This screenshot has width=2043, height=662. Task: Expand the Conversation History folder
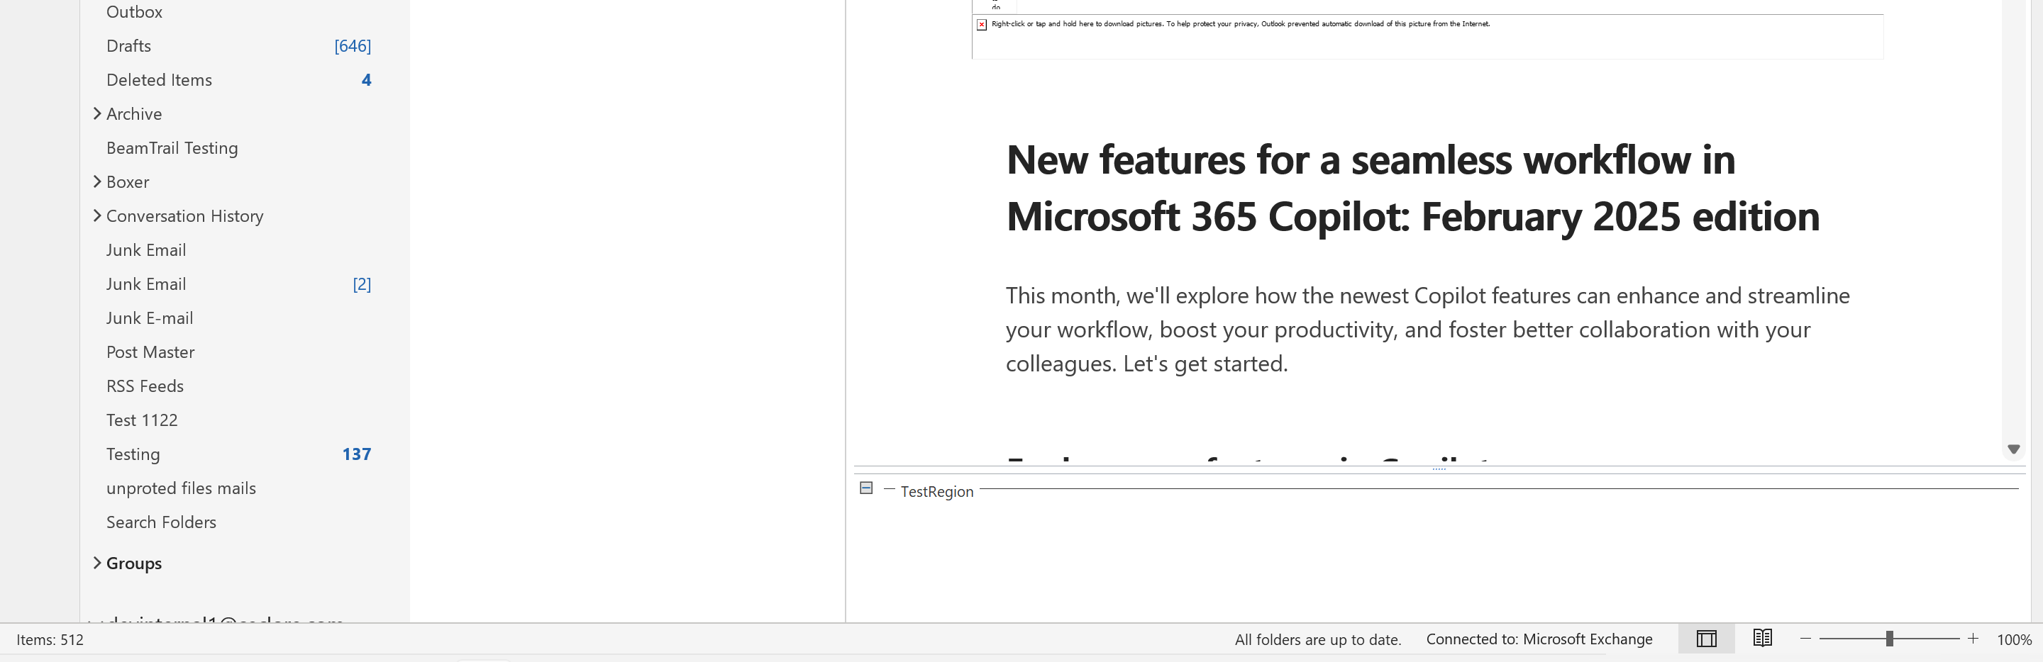coord(96,215)
